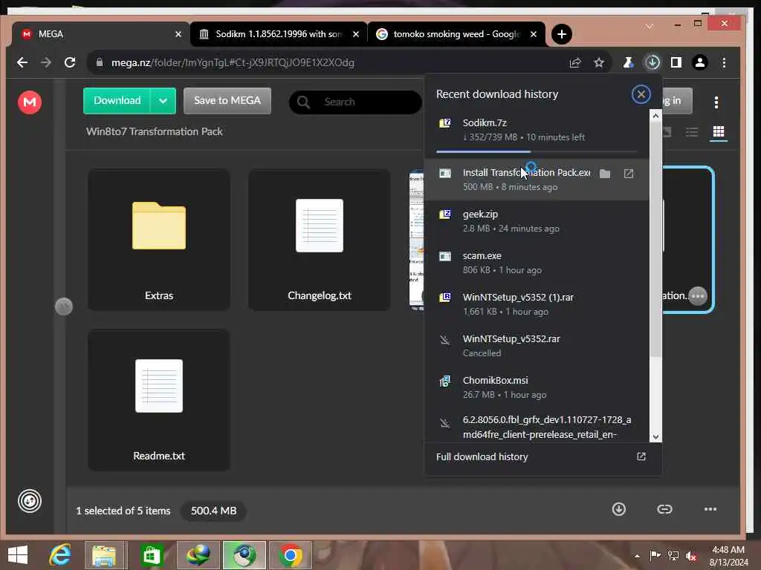Open the Windows Start button

18,555
